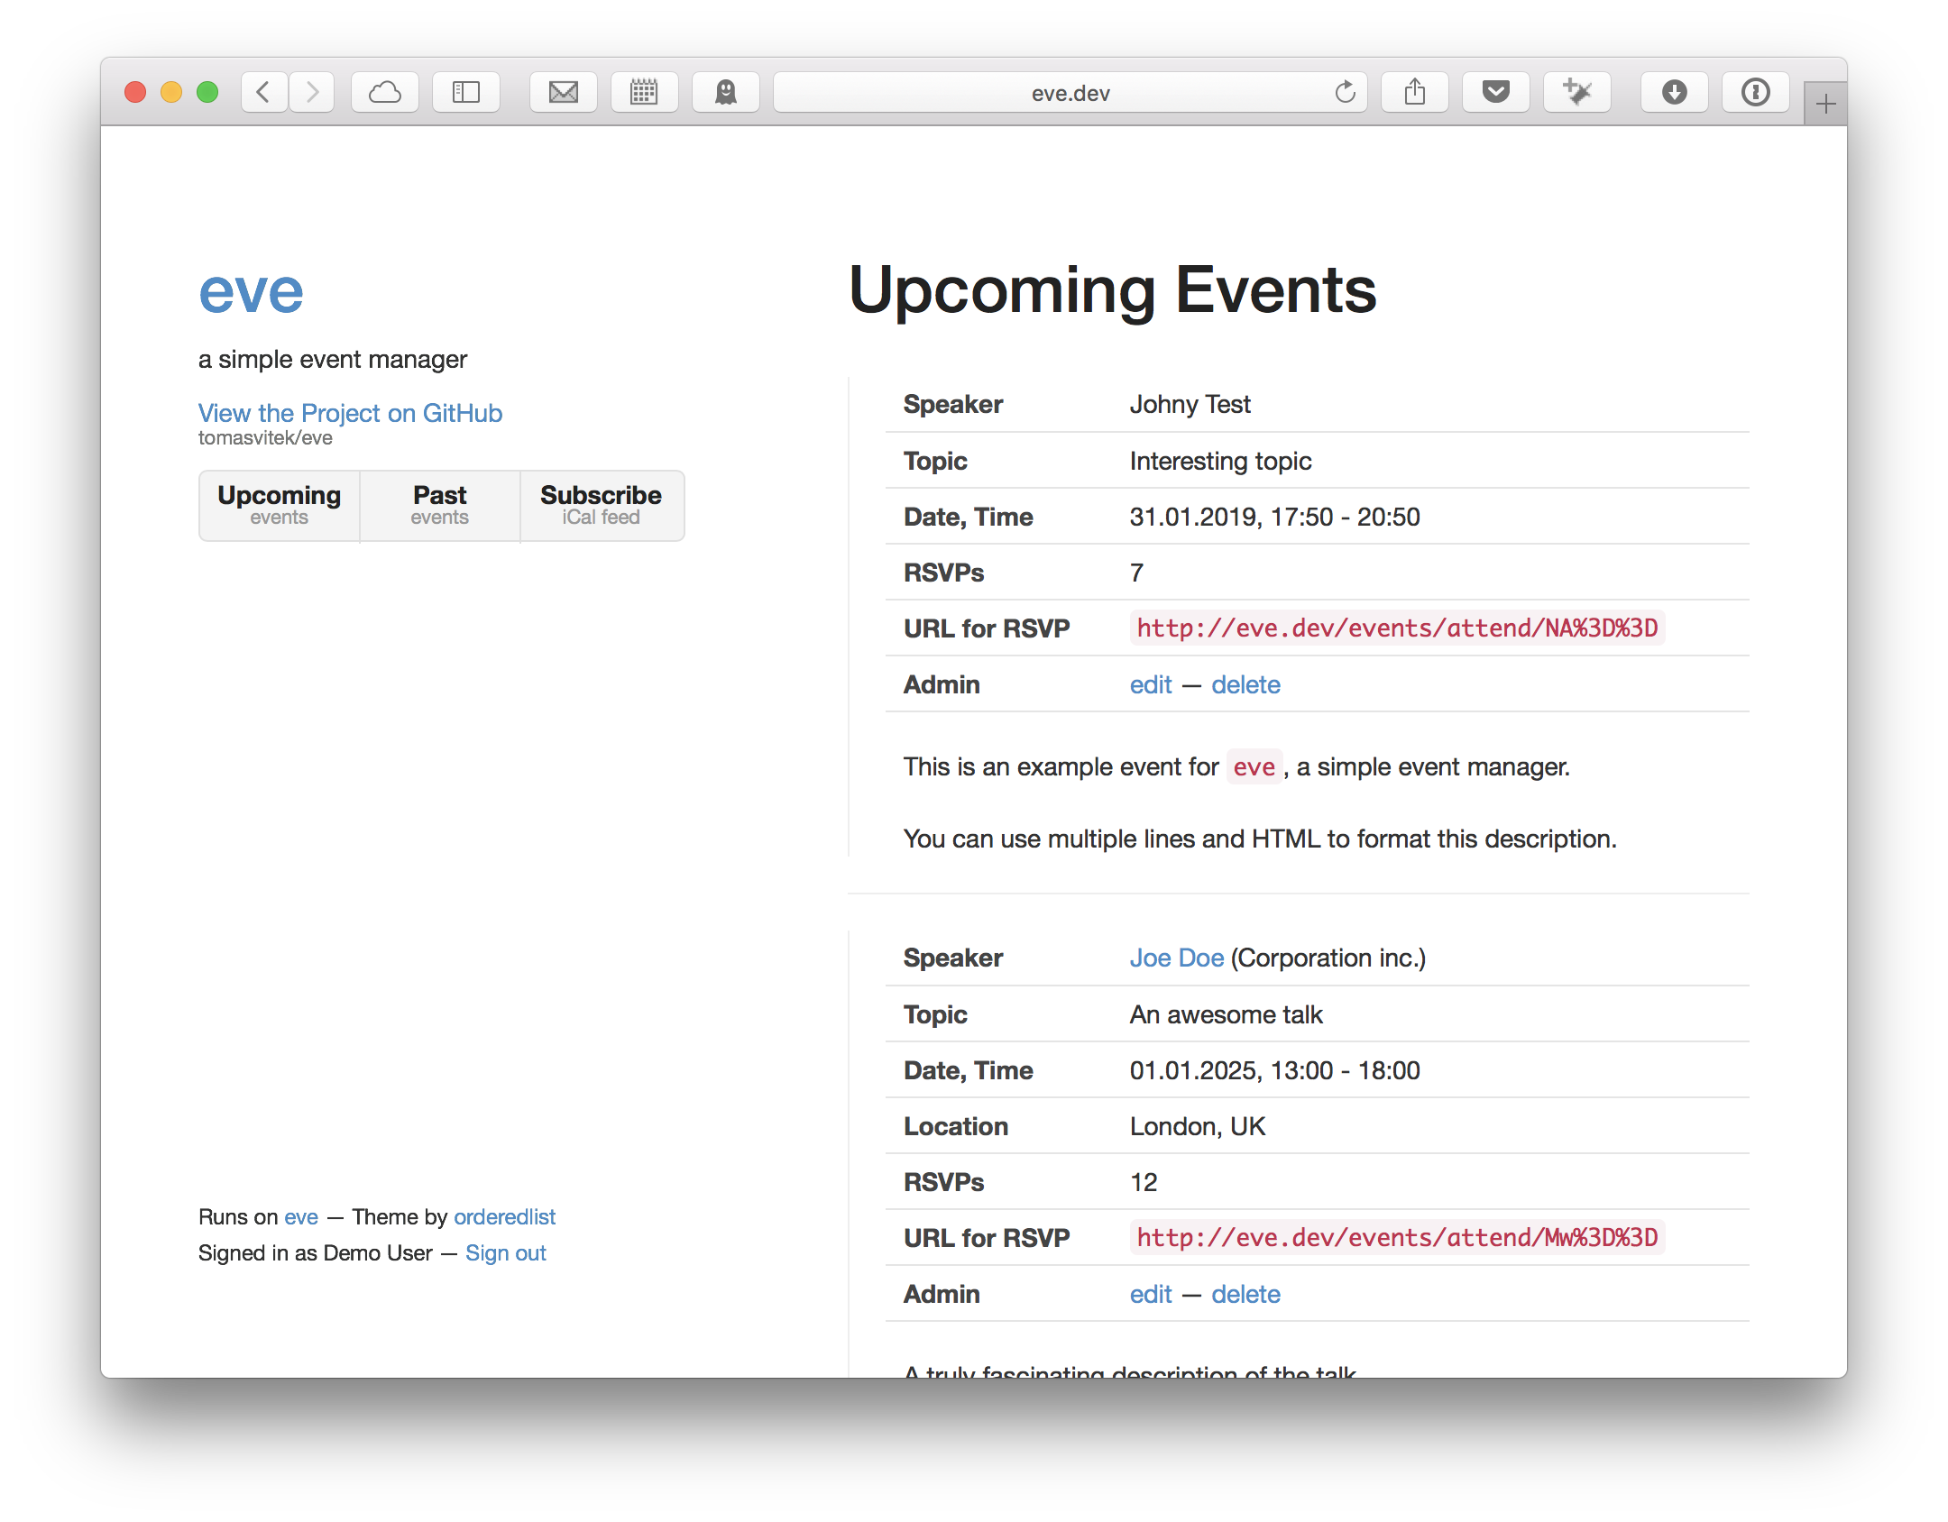Reload the page with refresh icon
This screenshot has height=1522, width=1948.
(1345, 92)
